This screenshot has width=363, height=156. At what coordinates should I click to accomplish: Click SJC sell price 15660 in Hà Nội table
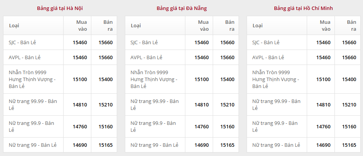(x=106, y=42)
